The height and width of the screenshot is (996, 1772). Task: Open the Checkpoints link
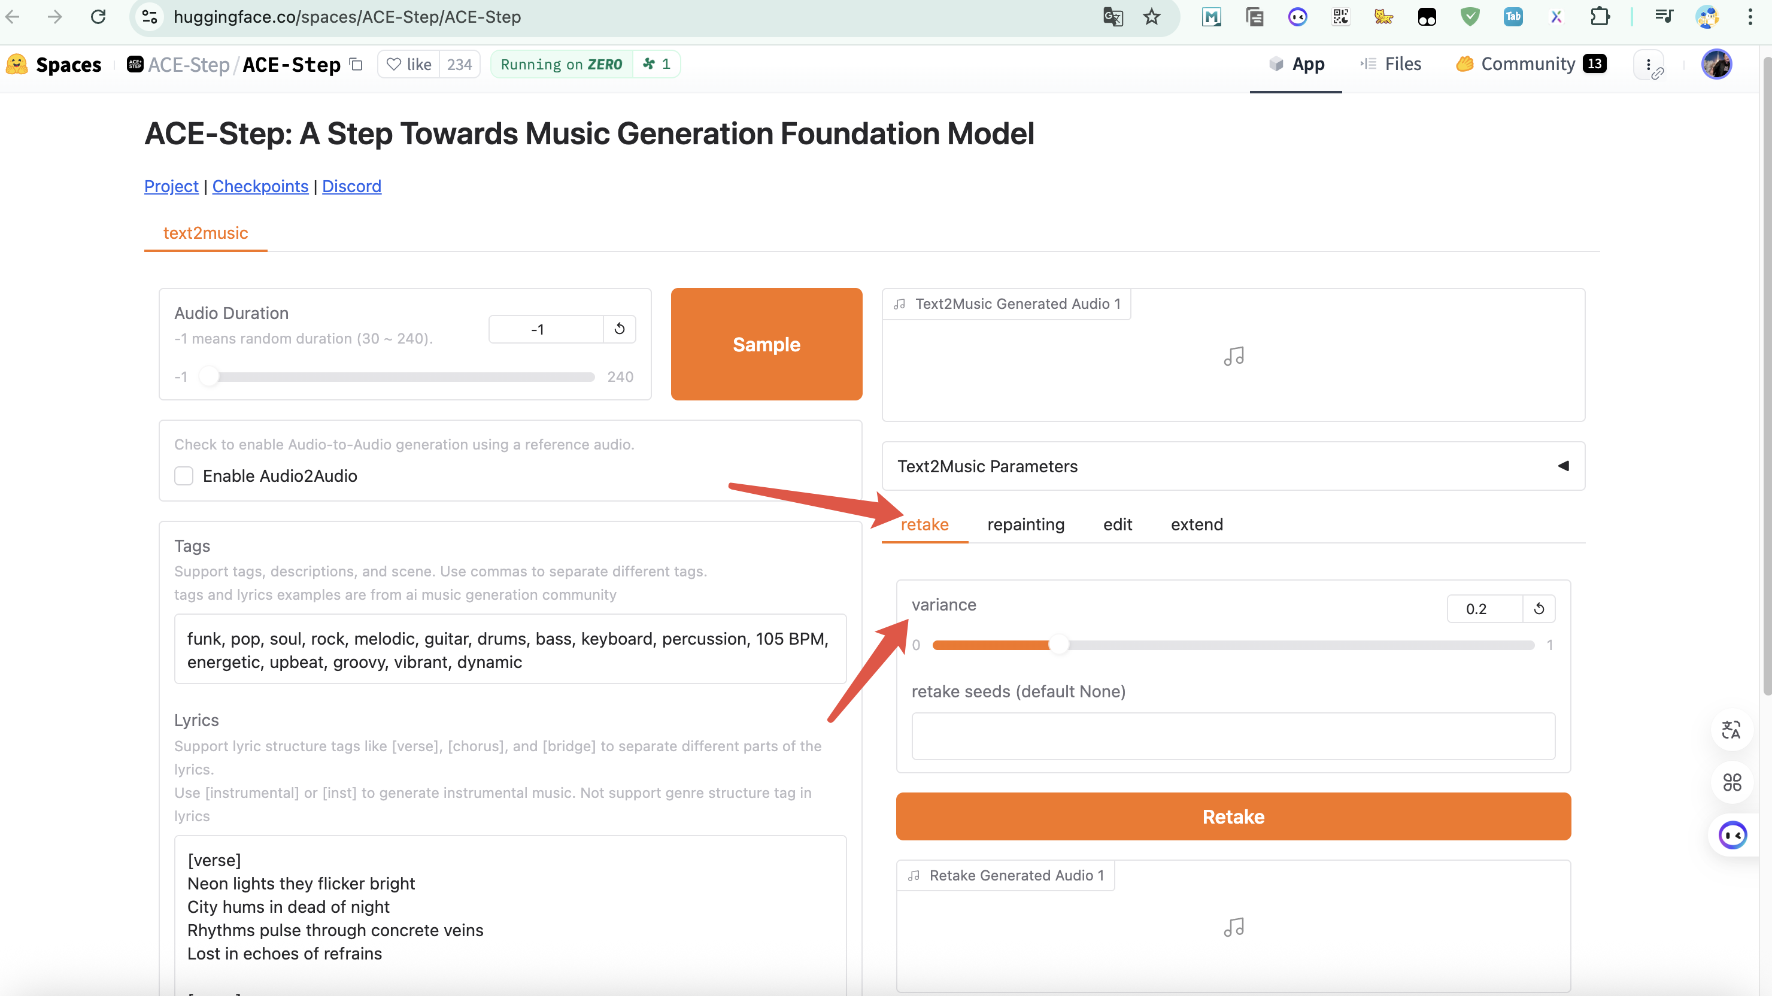[260, 186]
